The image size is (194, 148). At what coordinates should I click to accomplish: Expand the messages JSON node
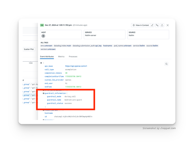(x=44, y=120)
